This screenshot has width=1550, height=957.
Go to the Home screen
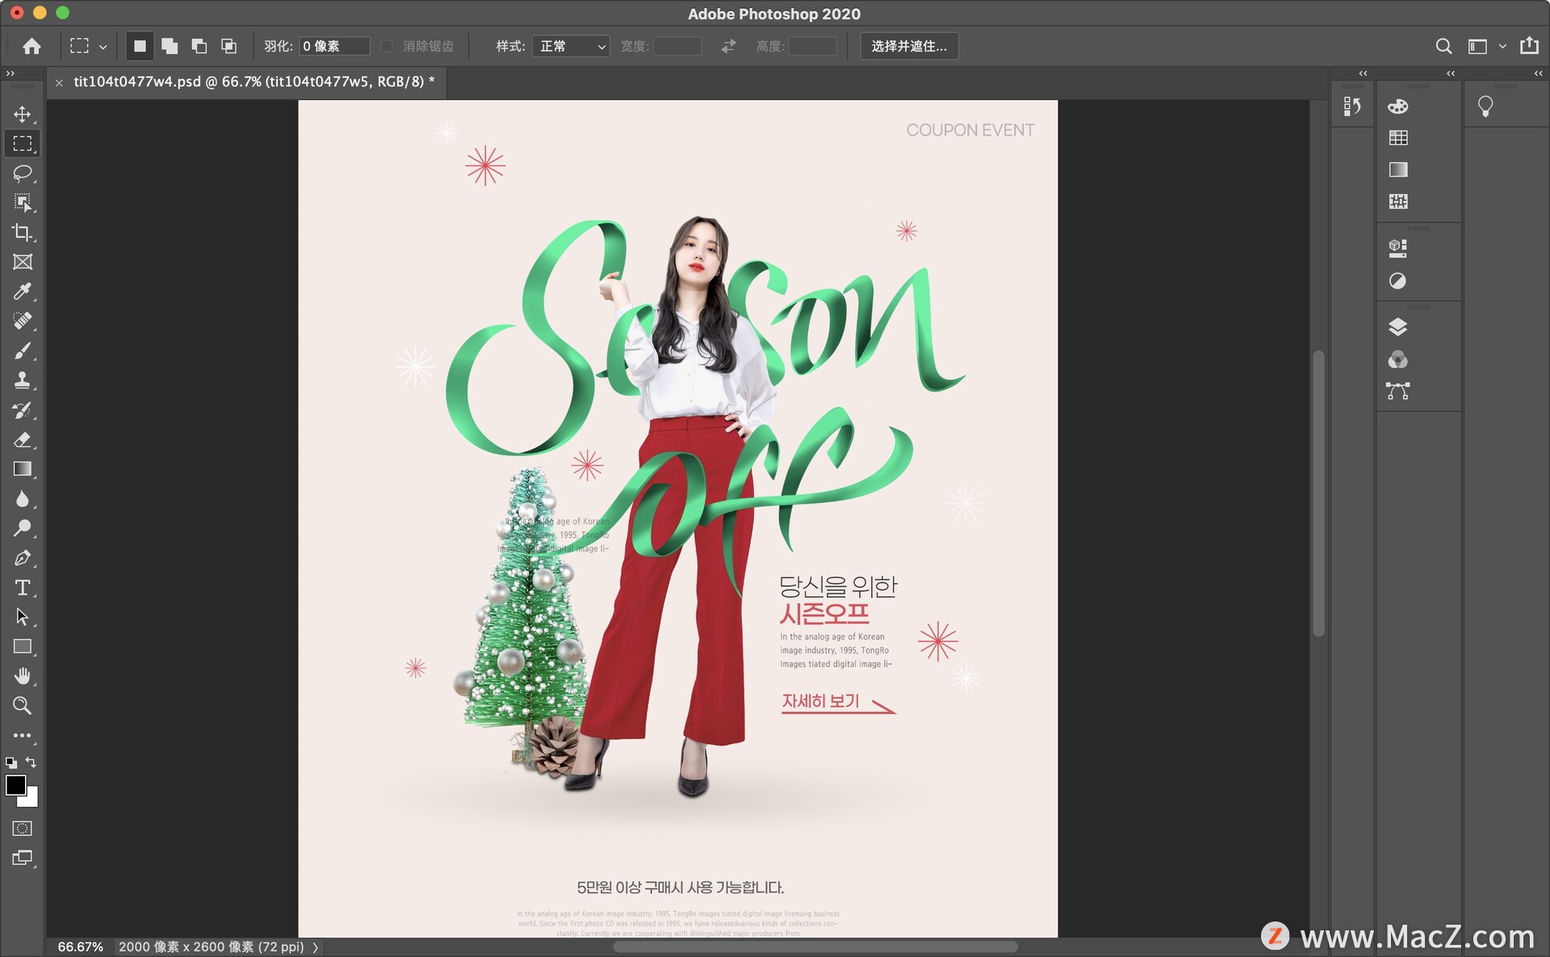pos(31,46)
